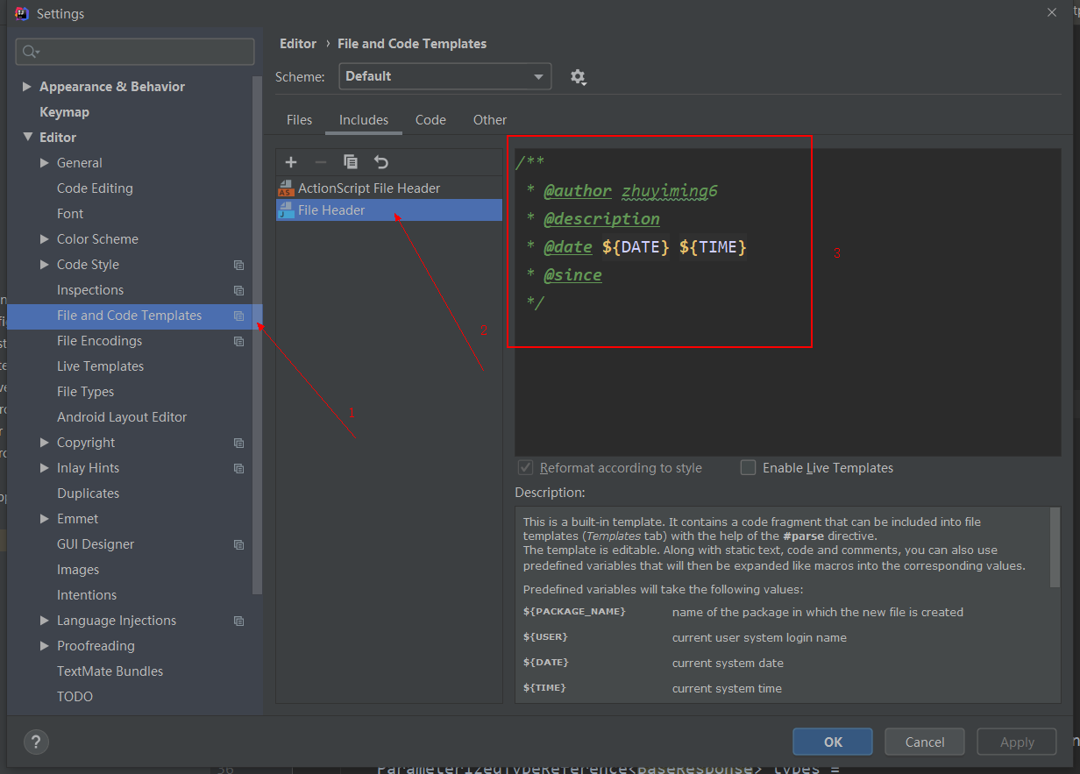Open File Encodings settings
The height and width of the screenshot is (774, 1080).
(x=99, y=341)
